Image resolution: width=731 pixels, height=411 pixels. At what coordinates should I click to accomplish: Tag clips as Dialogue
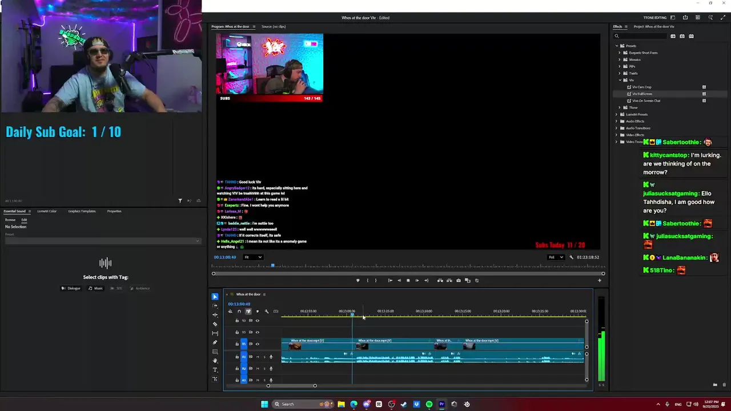click(x=71, y=288)
